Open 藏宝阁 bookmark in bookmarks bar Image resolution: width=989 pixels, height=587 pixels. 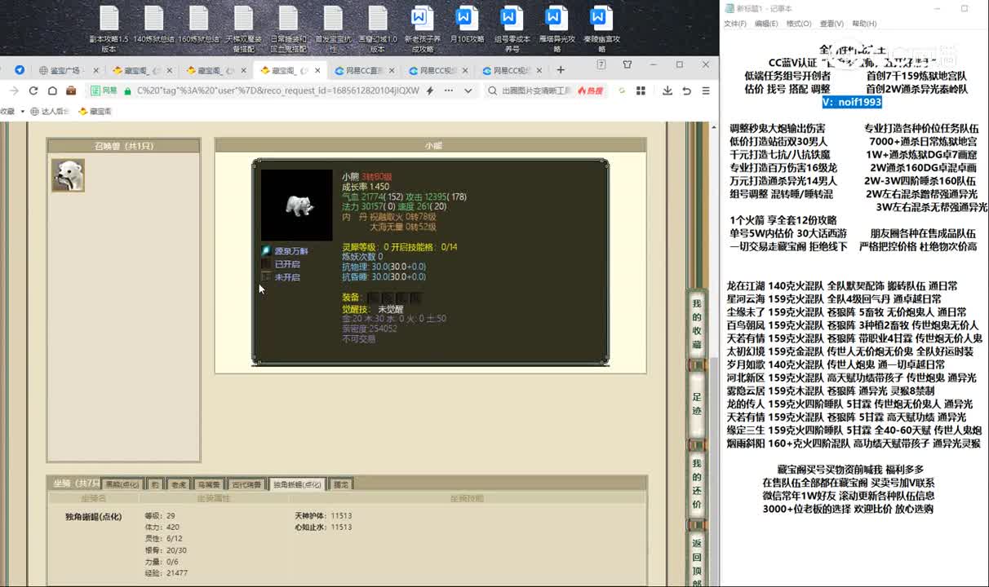[x=95, y=112]
